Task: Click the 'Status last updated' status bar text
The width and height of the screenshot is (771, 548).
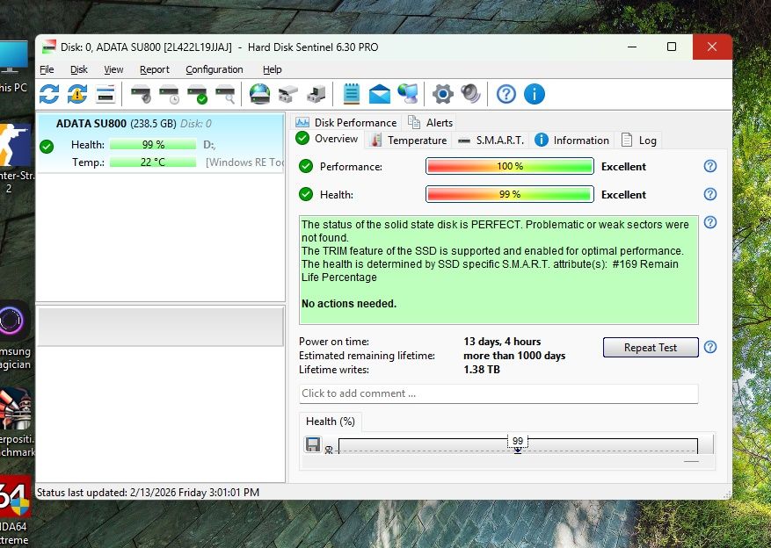Action: [148, 492]
